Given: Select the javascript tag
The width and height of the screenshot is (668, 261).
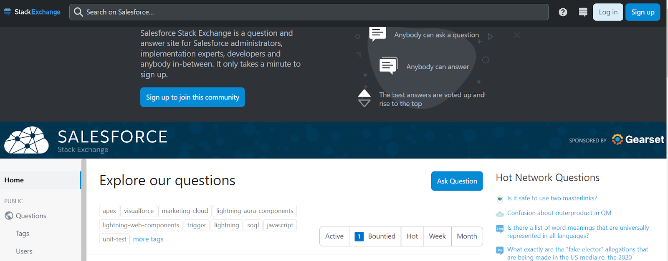Looking at the screenshot, I should click(x=280, y=225).
